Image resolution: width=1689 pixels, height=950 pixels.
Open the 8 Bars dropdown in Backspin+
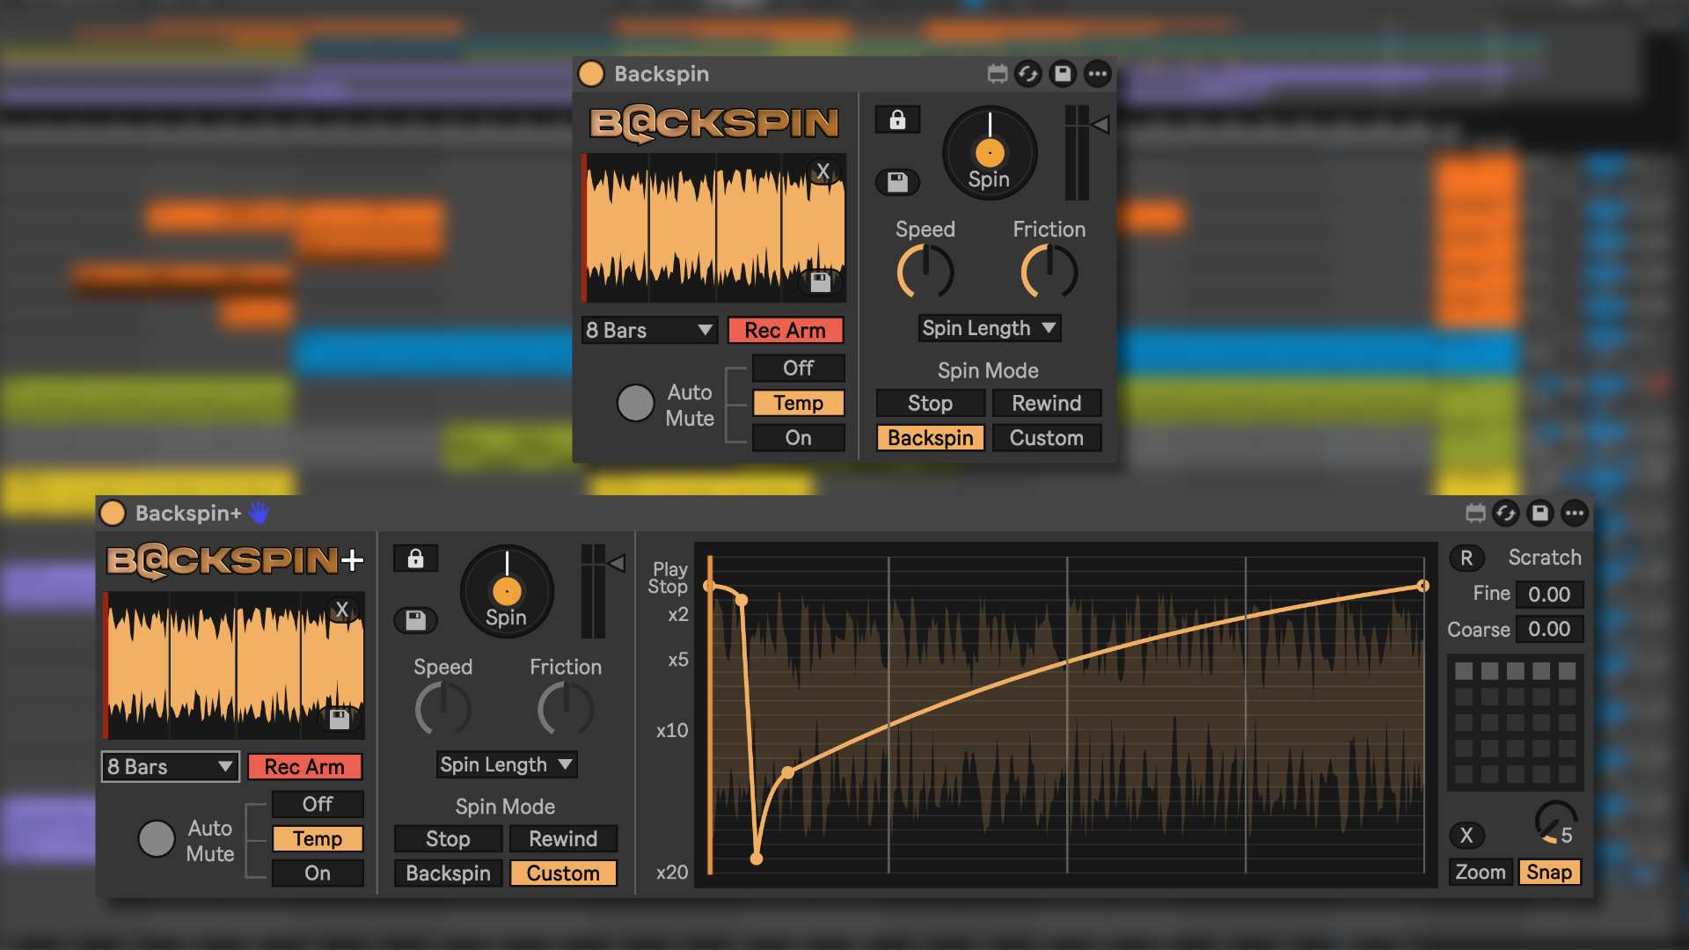(170, 766)
